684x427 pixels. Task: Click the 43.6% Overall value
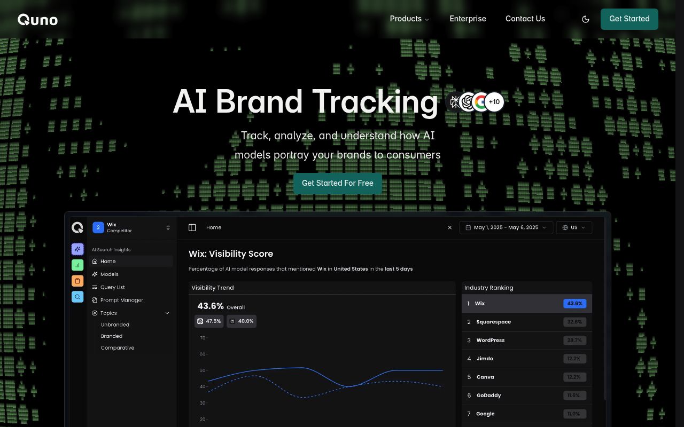click(211, 306)
